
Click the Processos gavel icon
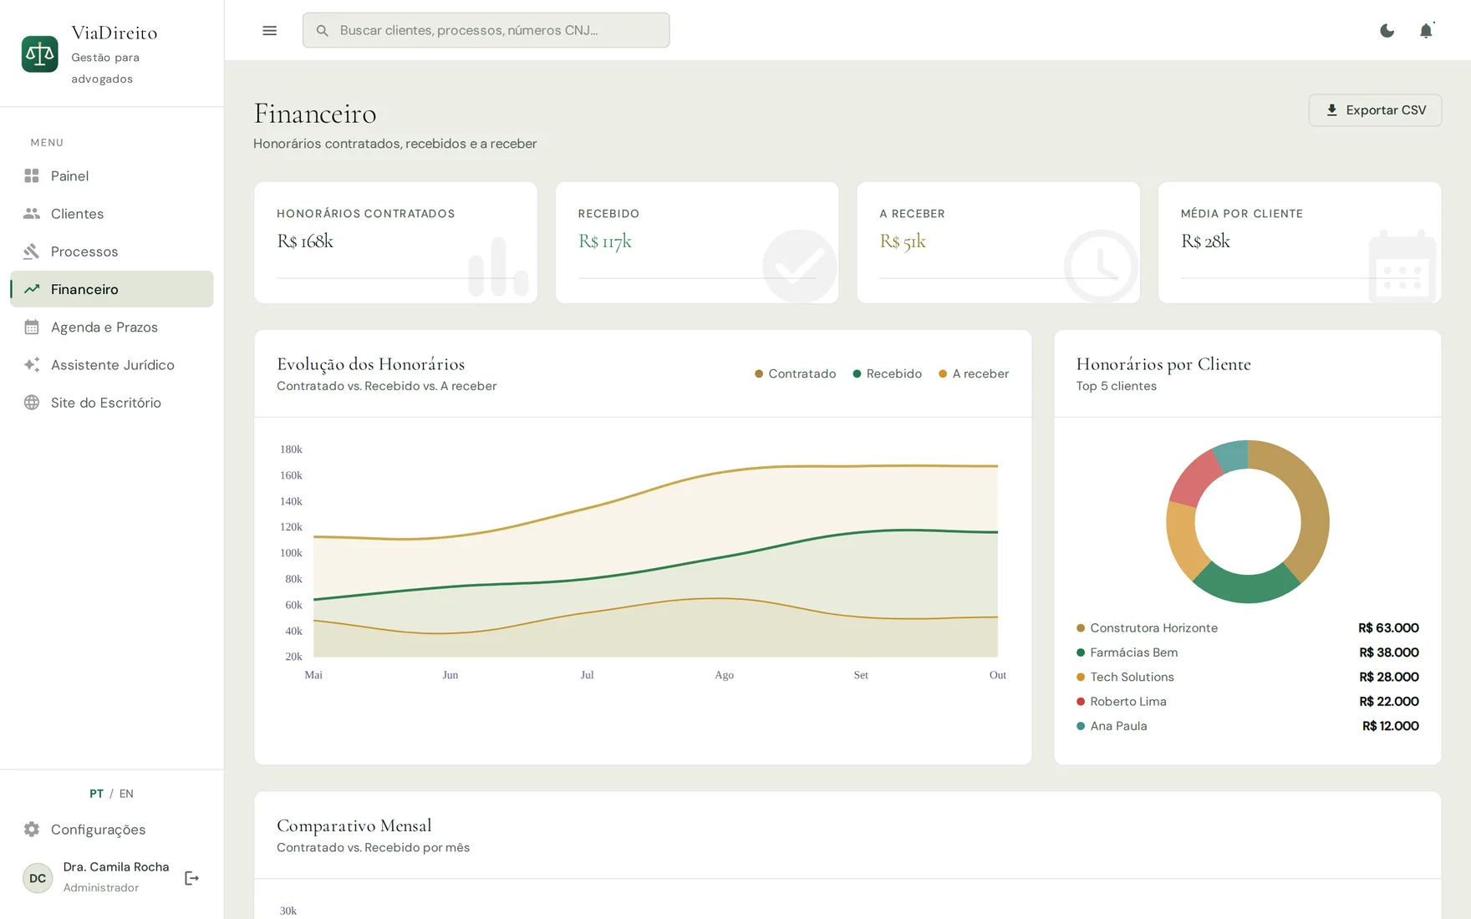(32, 251)
